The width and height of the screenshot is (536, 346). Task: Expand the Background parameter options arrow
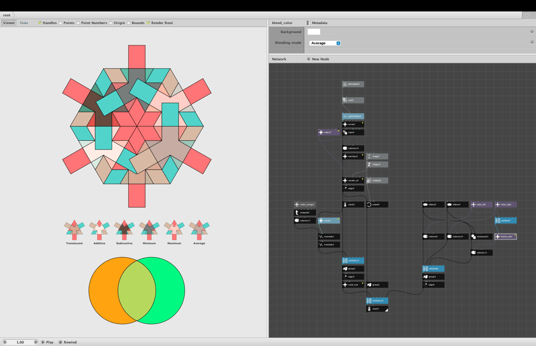click(x=532, y=32)
